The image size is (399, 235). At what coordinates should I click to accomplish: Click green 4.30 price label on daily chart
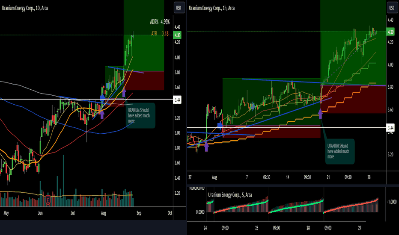coord(177,35)
